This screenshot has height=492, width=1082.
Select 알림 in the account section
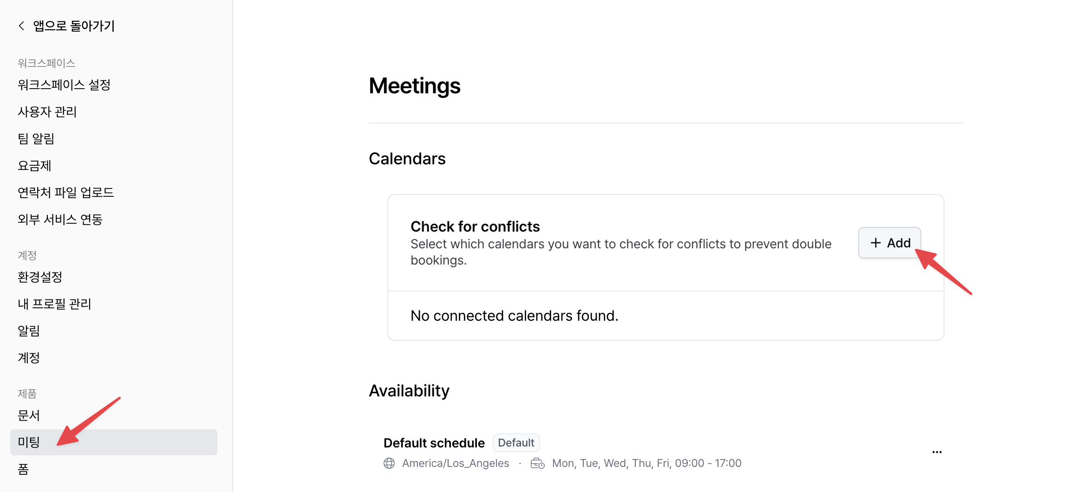(29, 330)
